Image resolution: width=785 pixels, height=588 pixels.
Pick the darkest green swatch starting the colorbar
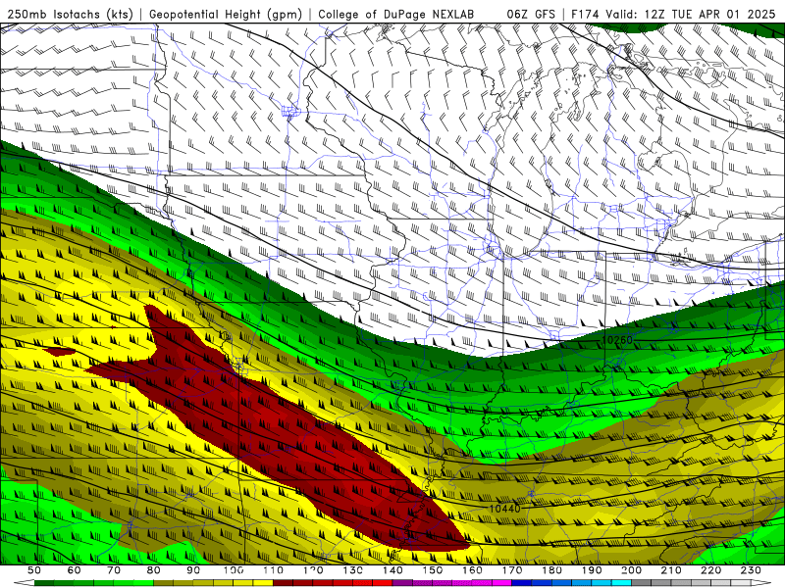coord(44,583)
